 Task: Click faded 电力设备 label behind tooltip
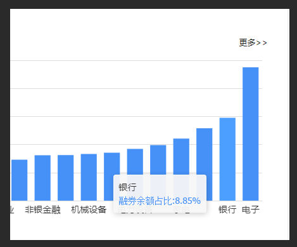135,210
